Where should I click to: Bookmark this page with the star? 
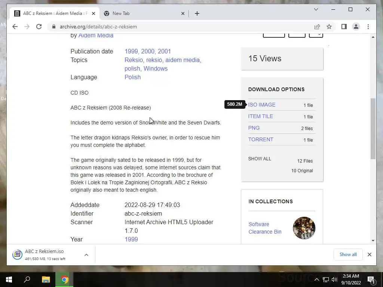pyautogui.click(x=329, y=27)
